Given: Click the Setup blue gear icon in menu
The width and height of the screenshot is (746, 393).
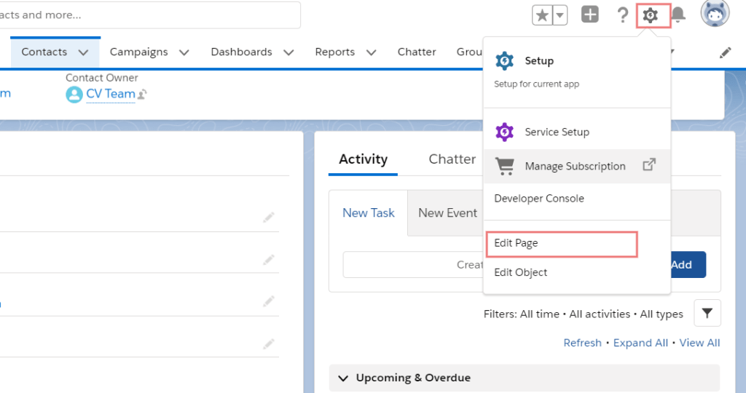Looking at the screenshot, I should pos(505,61).
